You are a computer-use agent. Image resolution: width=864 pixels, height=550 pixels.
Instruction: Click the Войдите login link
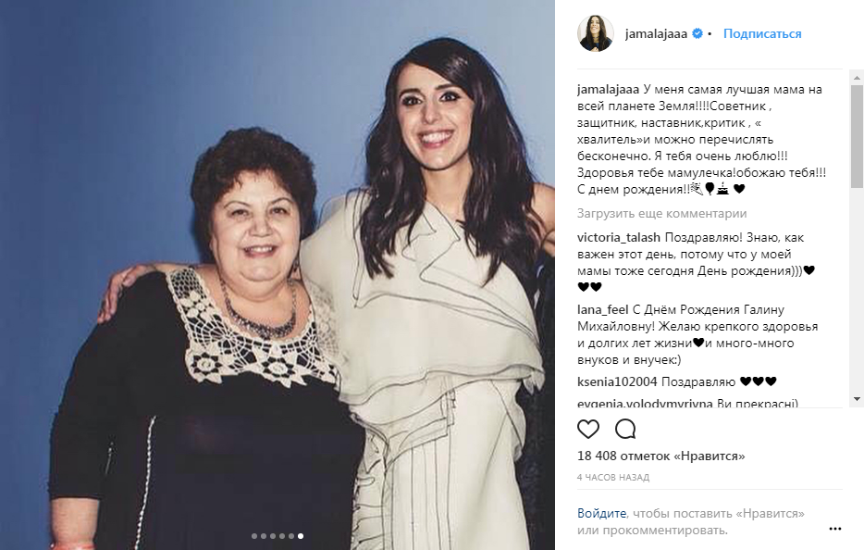point(601,514)
